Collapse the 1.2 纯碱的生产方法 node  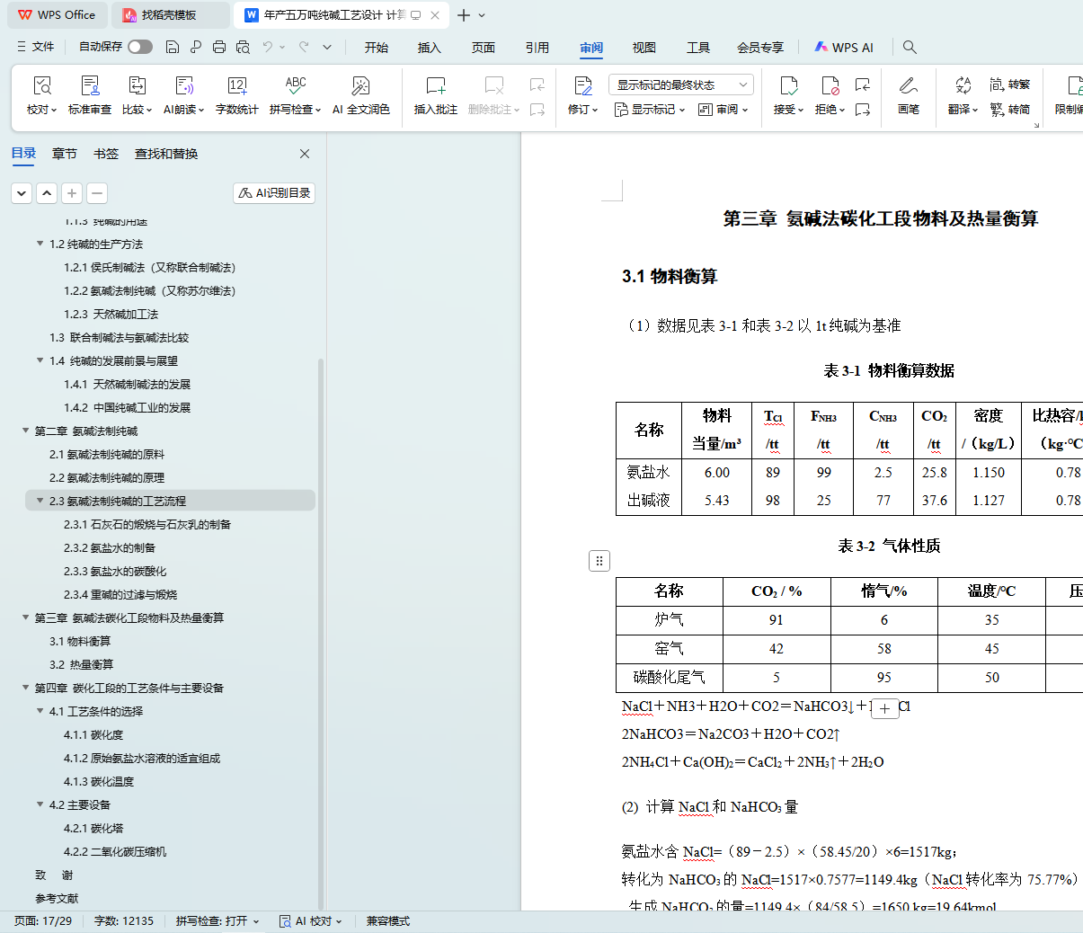coord(40,244)
